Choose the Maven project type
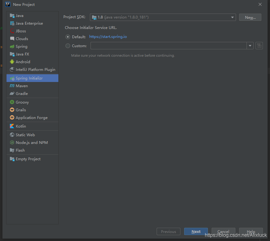 pos(32,86)
